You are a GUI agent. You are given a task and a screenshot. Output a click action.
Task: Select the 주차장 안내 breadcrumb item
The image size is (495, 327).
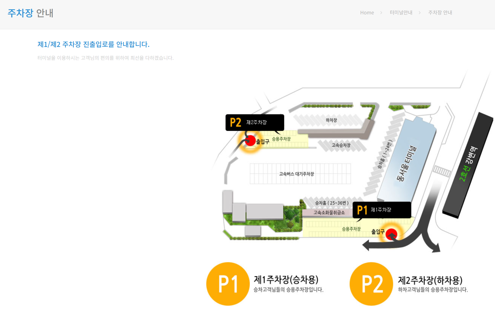(440, 13)
